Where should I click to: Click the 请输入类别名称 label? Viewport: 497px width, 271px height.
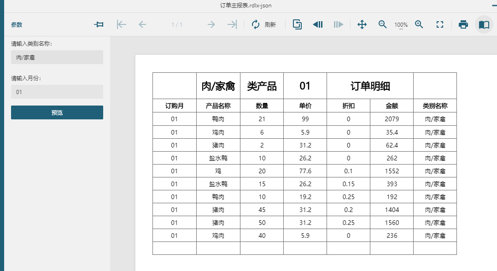click(31, 44)
